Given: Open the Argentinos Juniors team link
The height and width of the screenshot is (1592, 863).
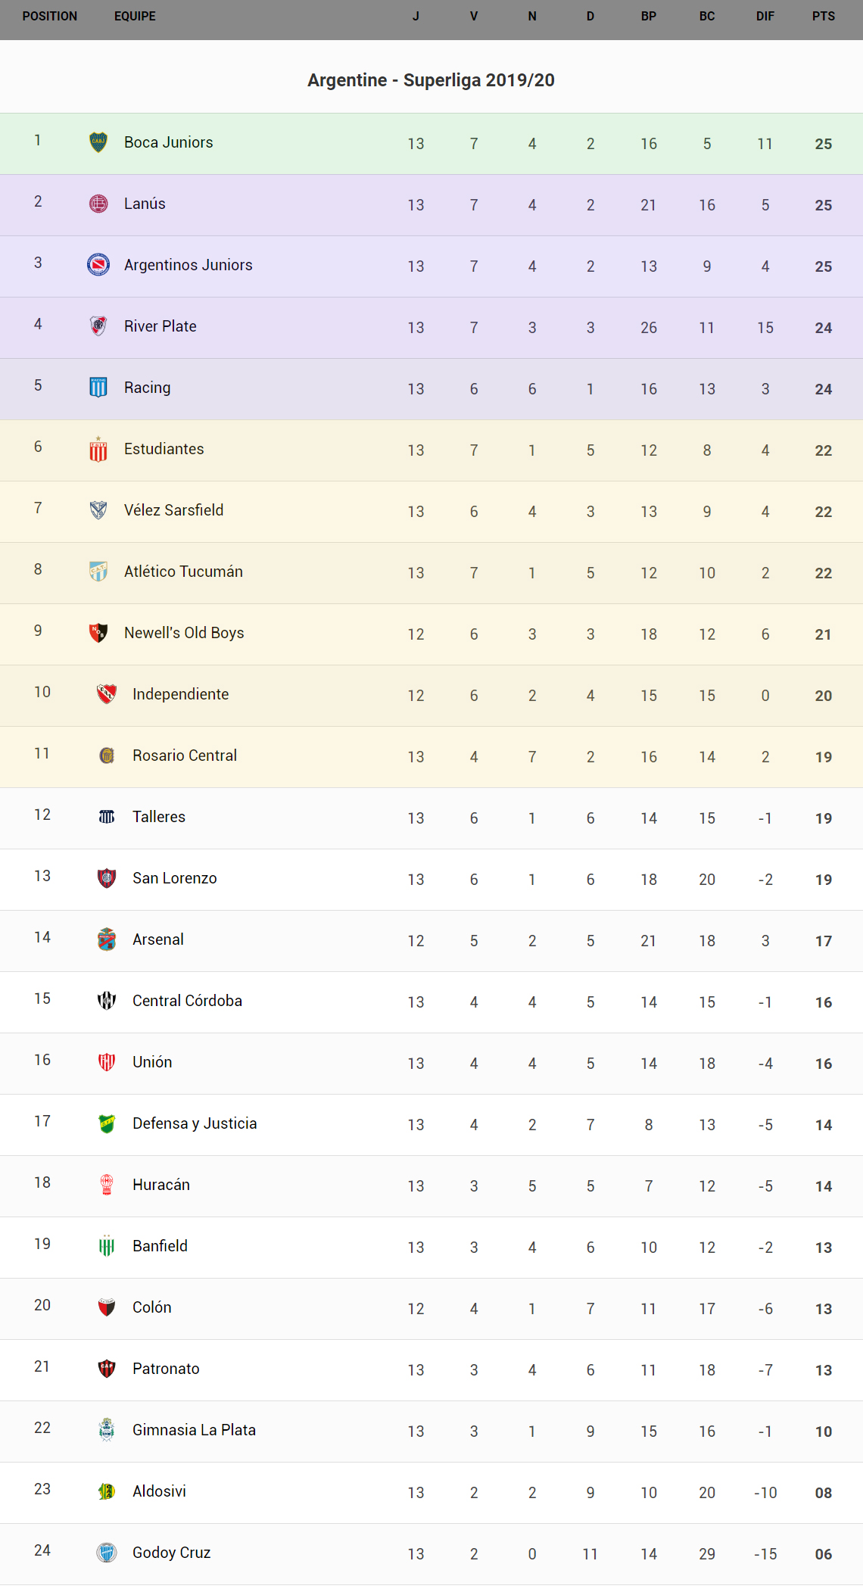Looking at the screenshot, I should click(x=188, y=265).
